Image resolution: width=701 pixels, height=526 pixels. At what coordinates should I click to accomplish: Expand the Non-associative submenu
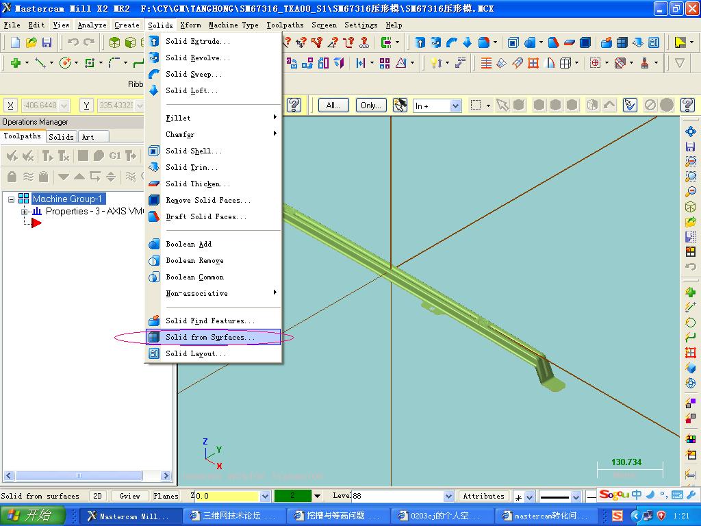[x=275, y=292]
